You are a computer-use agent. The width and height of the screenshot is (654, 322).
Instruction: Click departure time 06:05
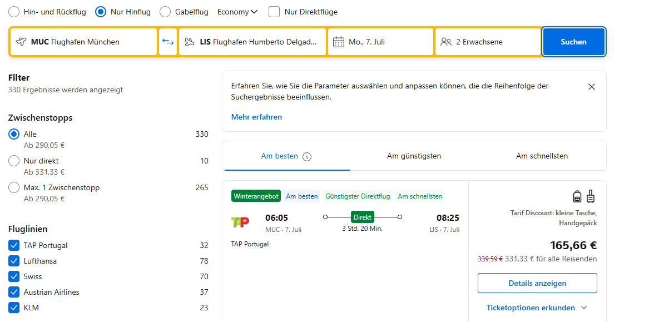[276, 218]
